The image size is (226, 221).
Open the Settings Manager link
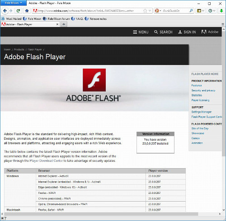(x=202, y=112)
